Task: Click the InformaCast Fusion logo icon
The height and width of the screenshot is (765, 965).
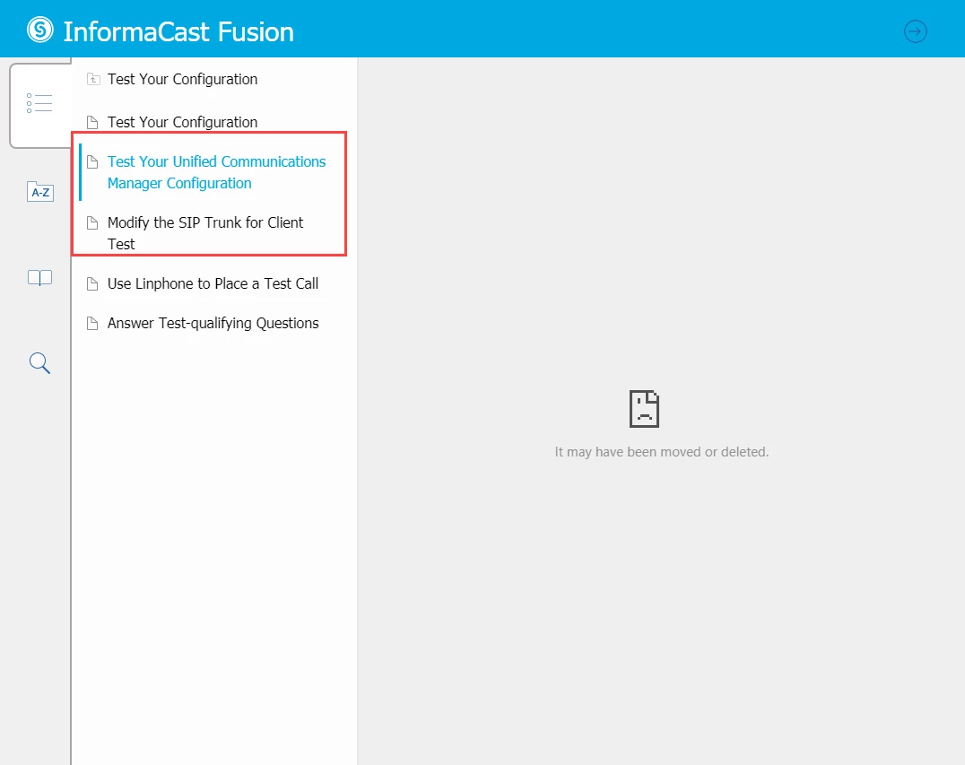Action: click(x=40, y=30)
